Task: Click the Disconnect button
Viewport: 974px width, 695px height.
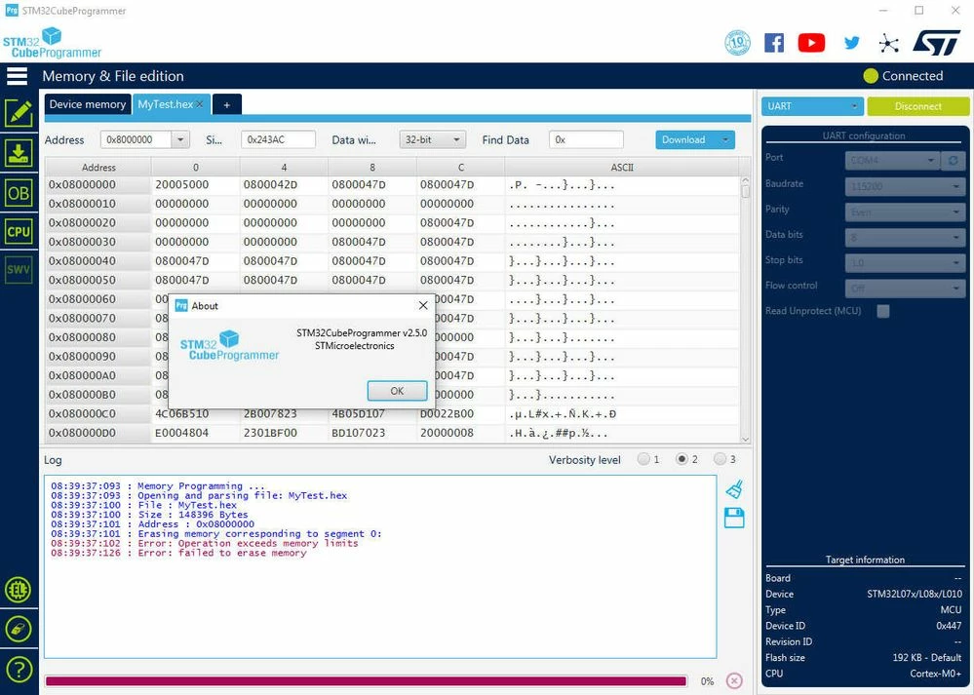Action: point(918,106)
